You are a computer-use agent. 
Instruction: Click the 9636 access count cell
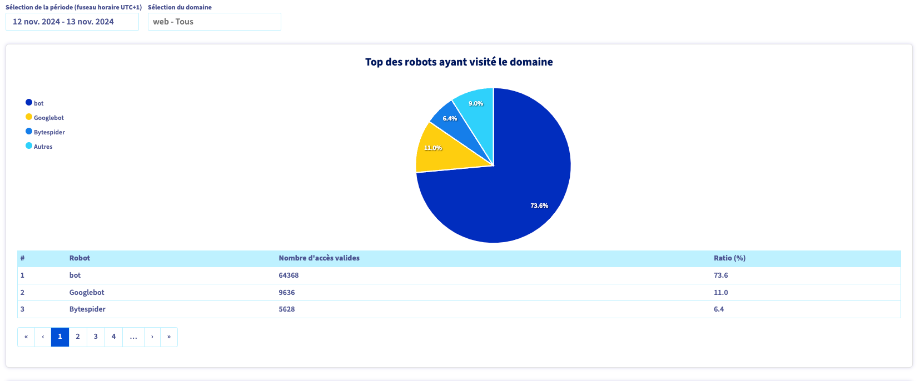click(x=287, y=293)
